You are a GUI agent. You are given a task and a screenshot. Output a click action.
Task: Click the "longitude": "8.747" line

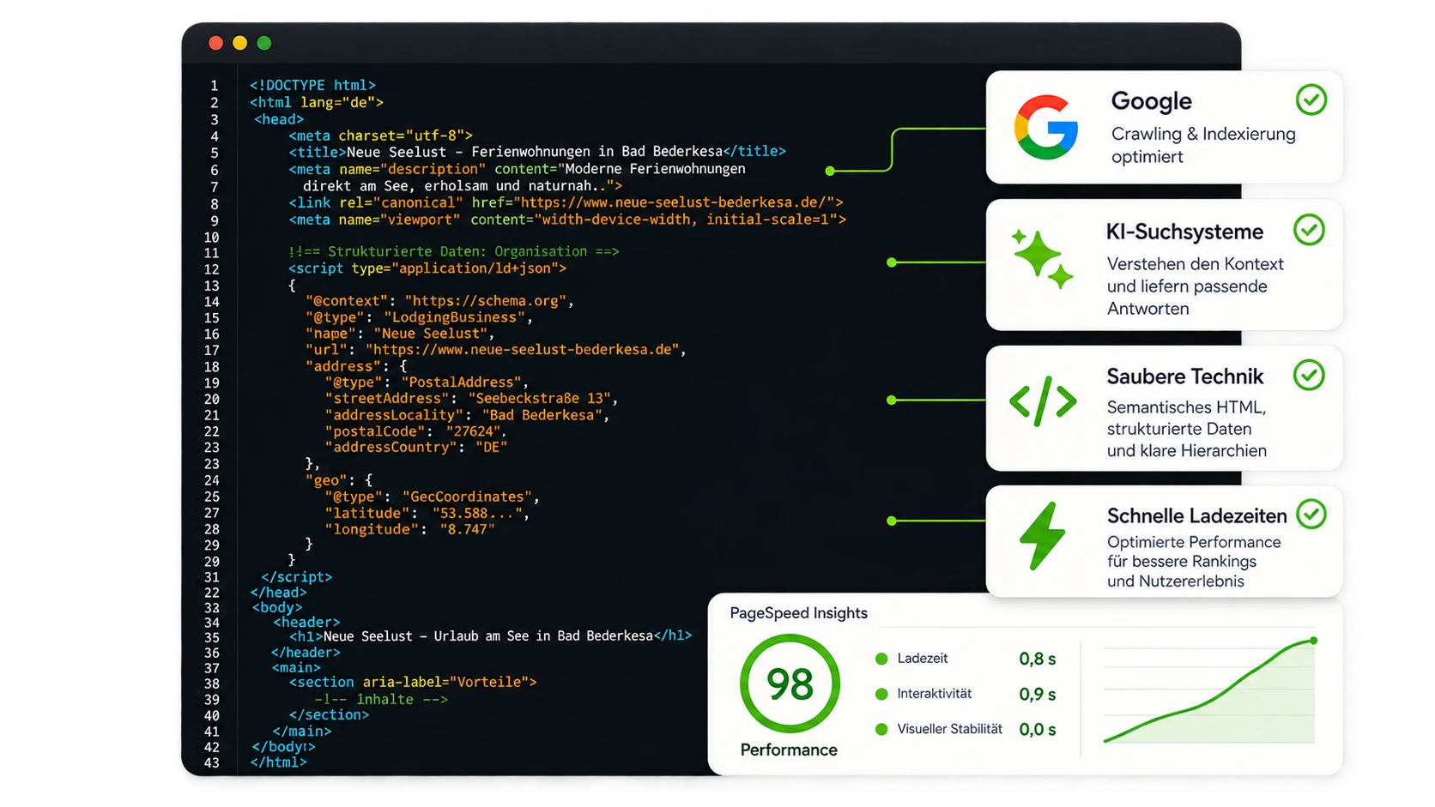click(x=409, y=529)
